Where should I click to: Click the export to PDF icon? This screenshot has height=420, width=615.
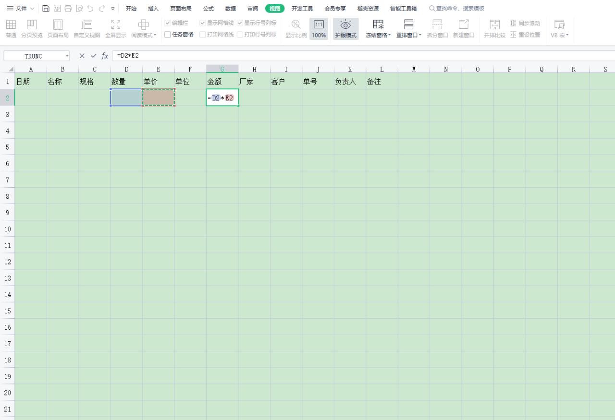point(57,9)
